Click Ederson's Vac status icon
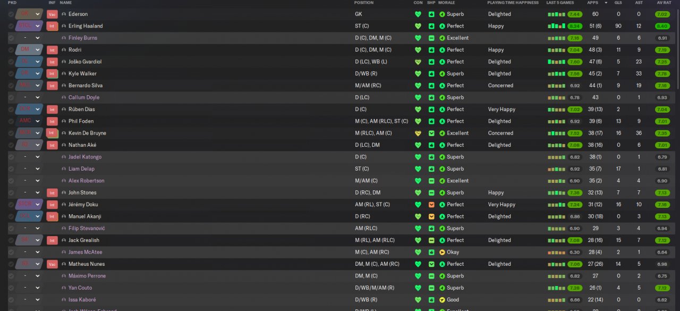 coord(52,14)
